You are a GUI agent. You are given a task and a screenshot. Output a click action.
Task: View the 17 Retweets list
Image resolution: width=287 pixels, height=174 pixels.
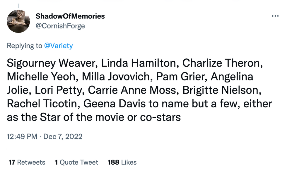(27, 162)
